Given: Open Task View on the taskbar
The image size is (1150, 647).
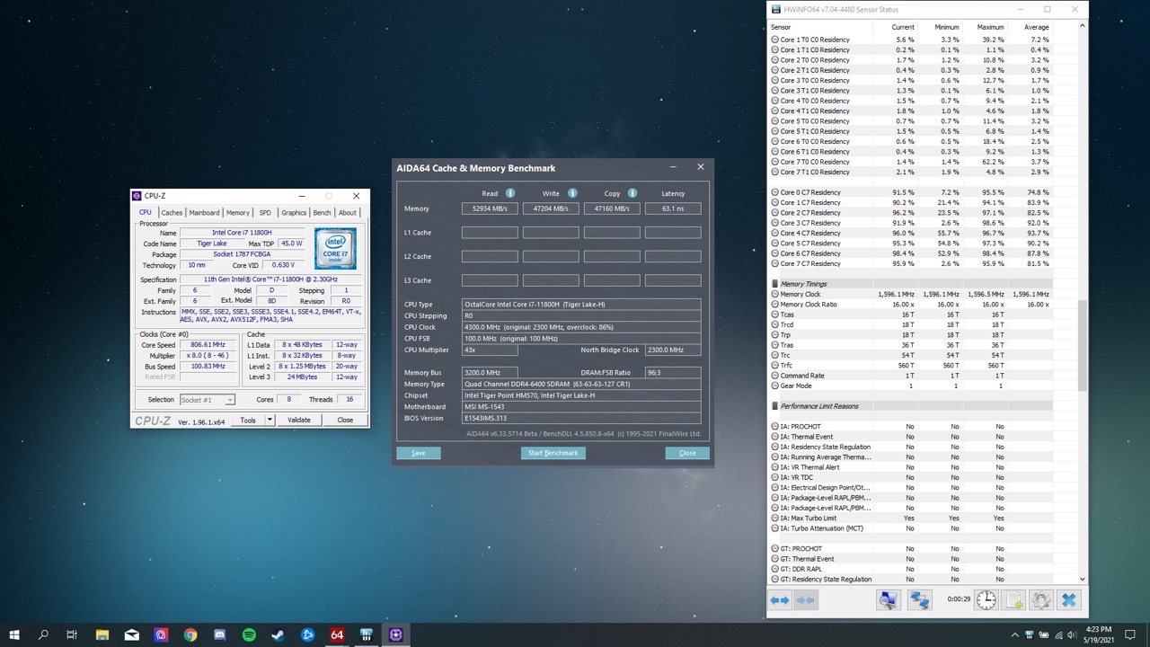Looking at the screenshot, I should tap(72, 634).
